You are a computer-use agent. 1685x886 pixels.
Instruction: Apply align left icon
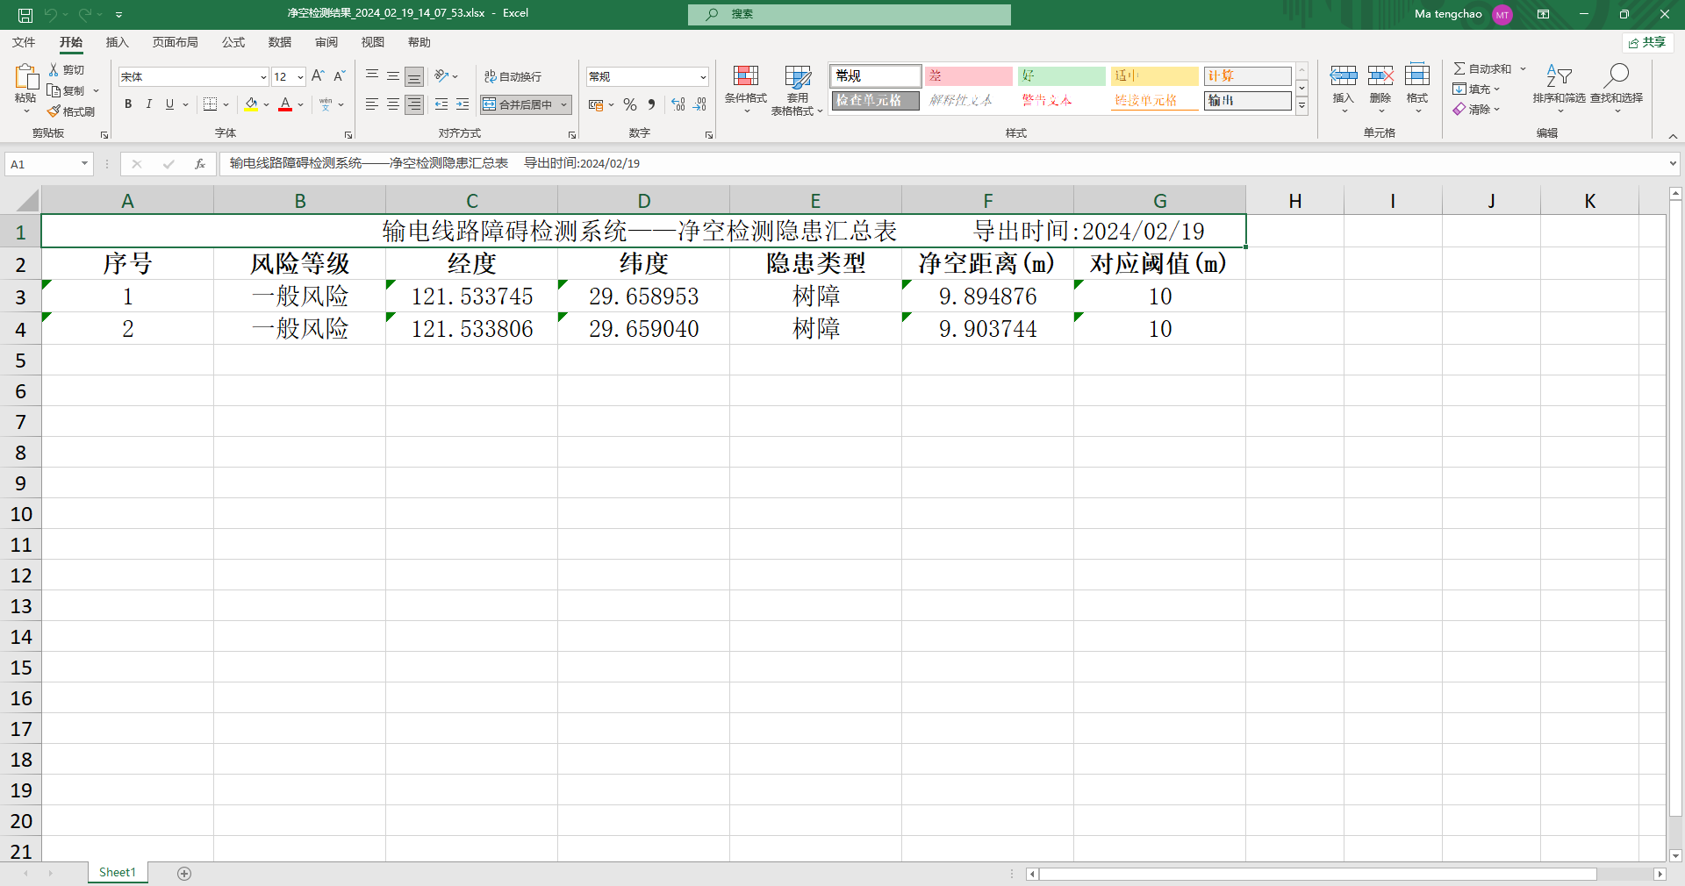[x=372, y=104]
